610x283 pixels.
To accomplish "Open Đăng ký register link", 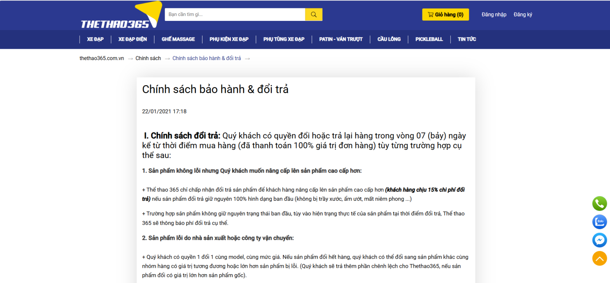I will pos(523,14).
